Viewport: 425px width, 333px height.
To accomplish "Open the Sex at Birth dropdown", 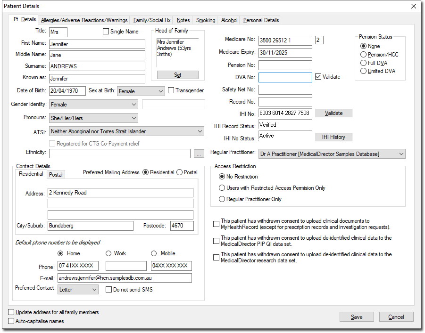I will point(141,91).
